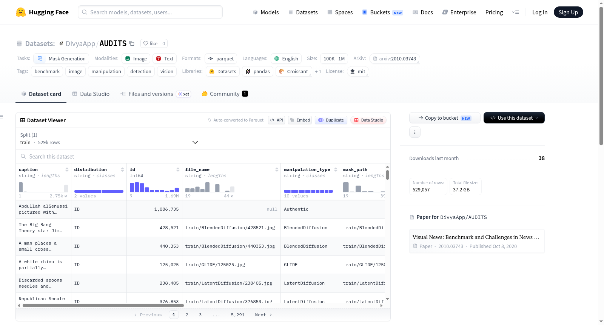Viewport: 604px width, 325px height.
Task: Open Data Studio from the viewer header
Action: 368,120
